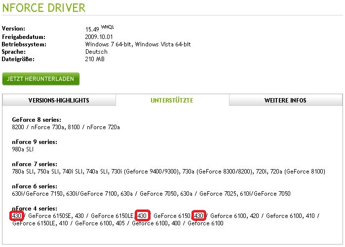Screen dimensions: 345x247
Task: Click the line starting 630i/GeForce 7150
Action: pyautogui.click(x=151, y=194)
